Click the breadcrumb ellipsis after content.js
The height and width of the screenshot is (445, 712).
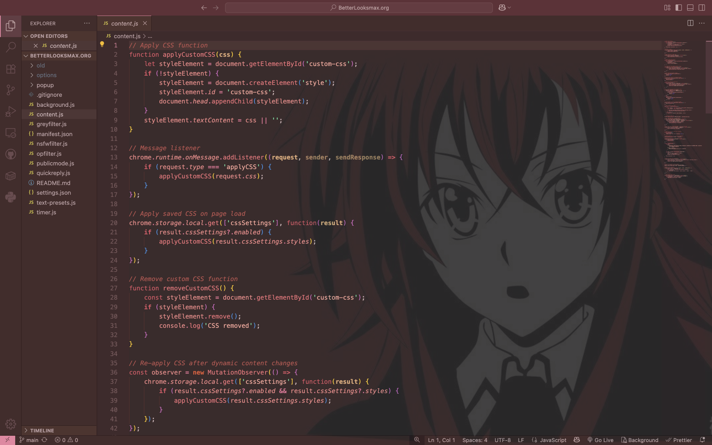[x=150, y=36]
